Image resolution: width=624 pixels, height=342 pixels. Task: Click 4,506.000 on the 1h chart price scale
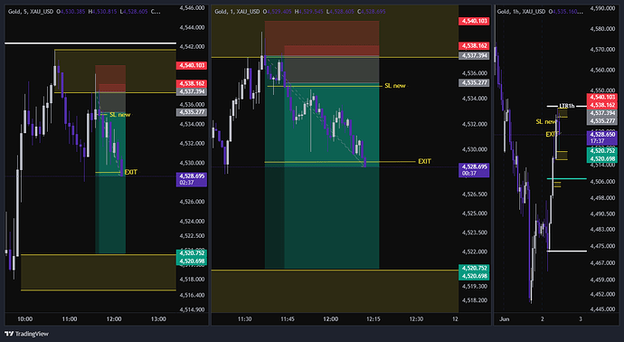[x=603, y=182]
